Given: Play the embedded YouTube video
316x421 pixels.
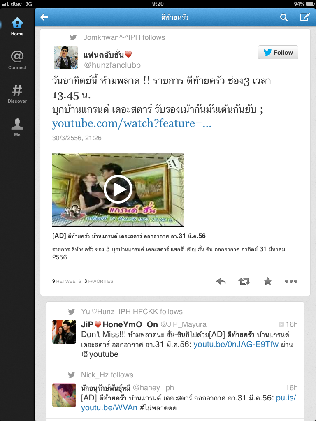Looking at the screenshot, I should [x=118, y=189].
